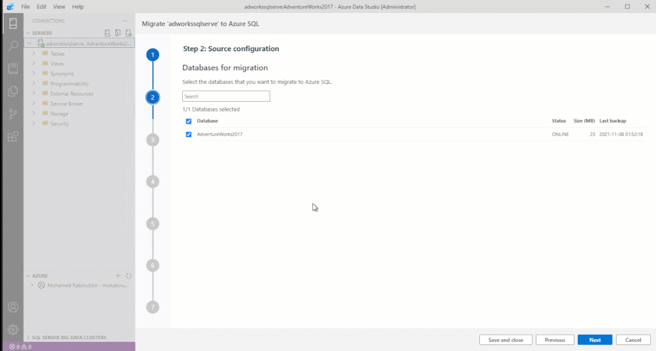The width and height of the screenshot is (656, 351).
Task: Click wizard step 6 circle
Action: click(152, 266)
